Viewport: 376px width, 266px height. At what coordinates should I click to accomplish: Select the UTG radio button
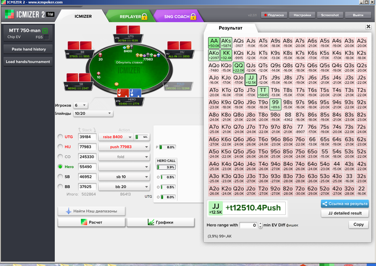(x=60, y=136)
